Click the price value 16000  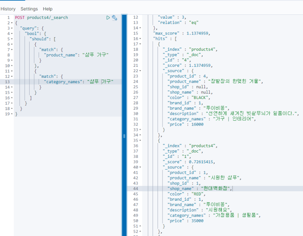point(197,124)
